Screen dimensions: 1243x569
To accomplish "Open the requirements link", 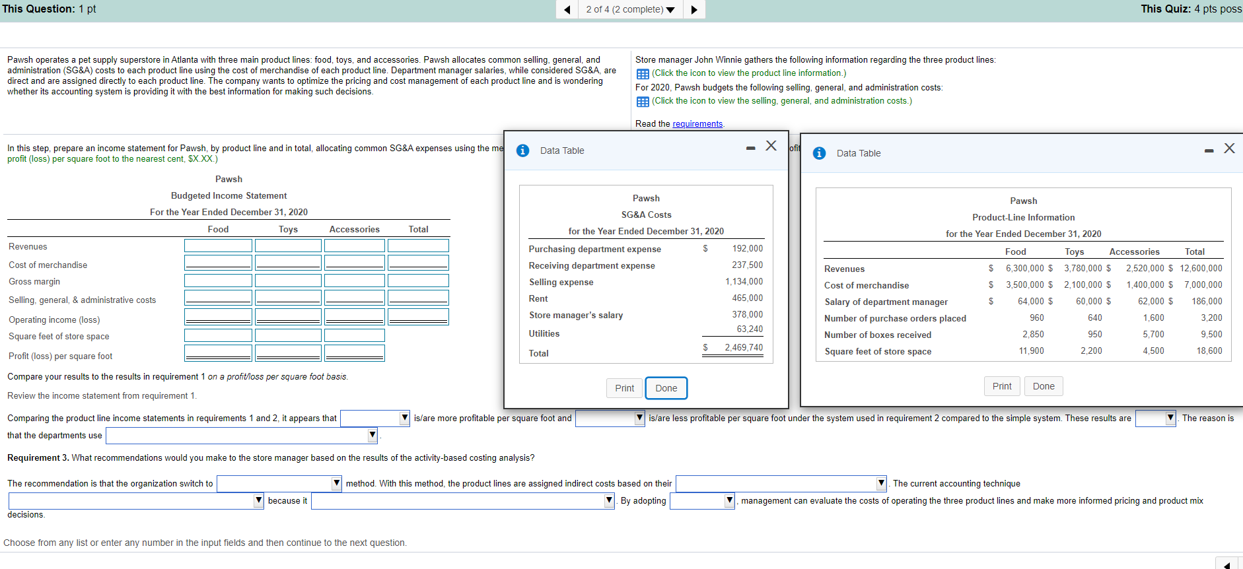I will (697, 123).
